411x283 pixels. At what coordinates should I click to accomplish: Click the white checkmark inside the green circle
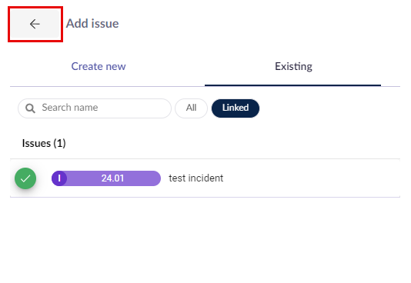(25, 178)
